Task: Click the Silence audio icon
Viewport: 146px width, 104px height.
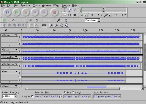Action: point(24,25)
